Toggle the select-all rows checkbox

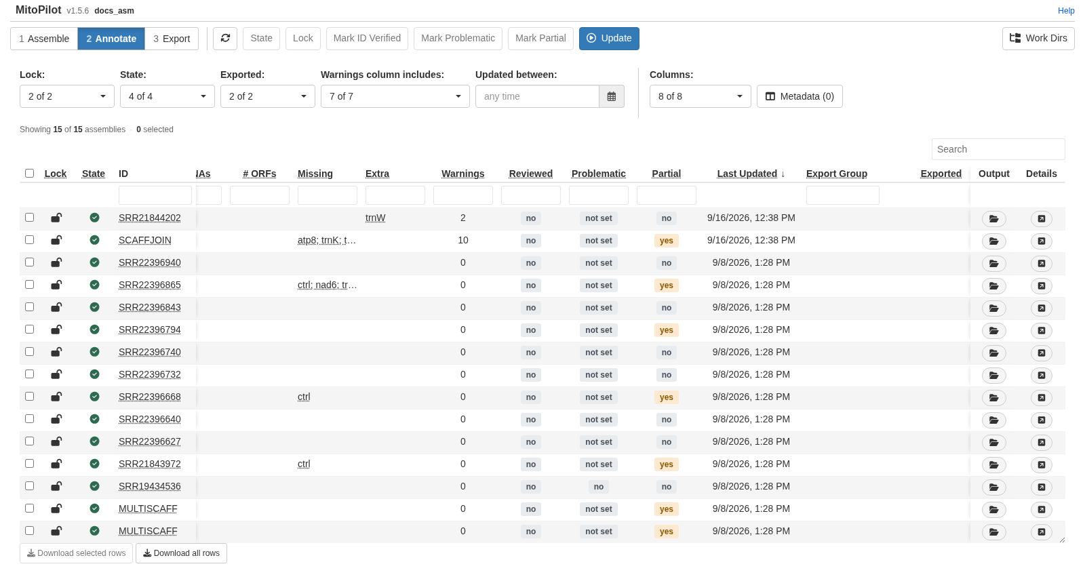point(29,174)
